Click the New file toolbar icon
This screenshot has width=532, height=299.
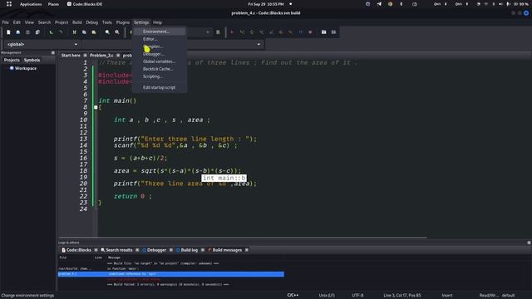8,32
